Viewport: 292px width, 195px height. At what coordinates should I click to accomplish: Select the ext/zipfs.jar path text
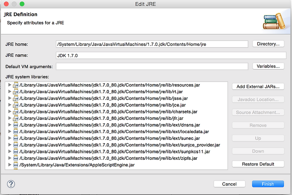(108, 158)
